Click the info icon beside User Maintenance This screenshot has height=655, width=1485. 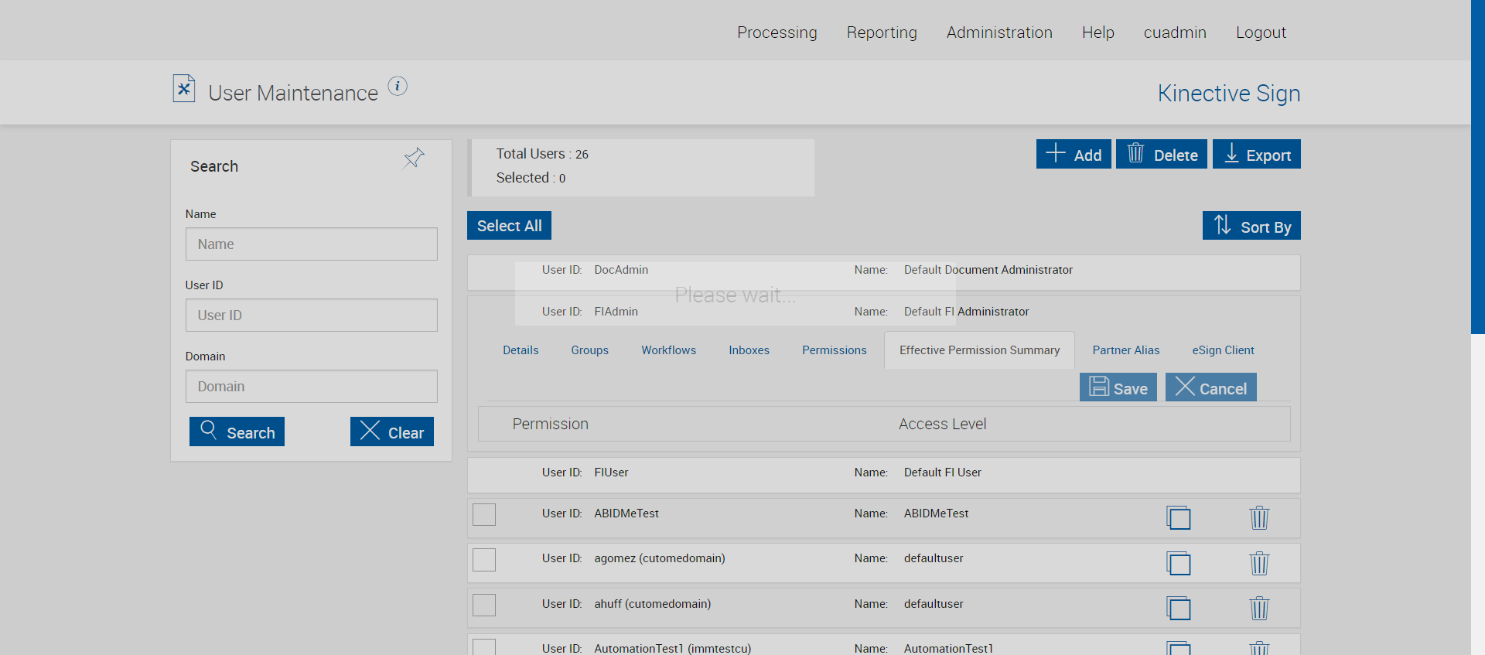[x=398, y=87]
